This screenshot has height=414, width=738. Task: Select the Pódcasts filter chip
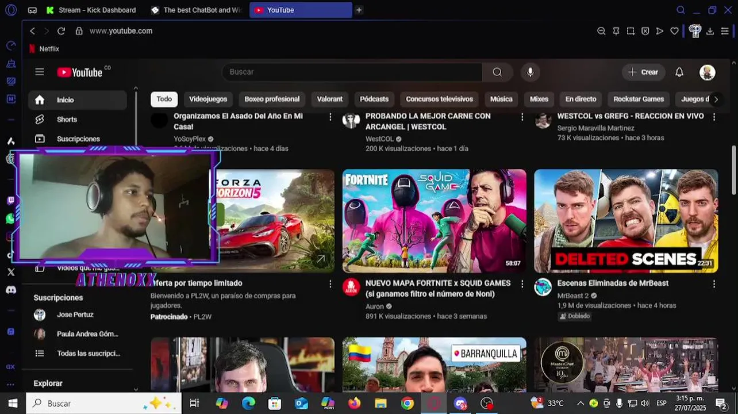pyautogui.click(x=374, y=99)
